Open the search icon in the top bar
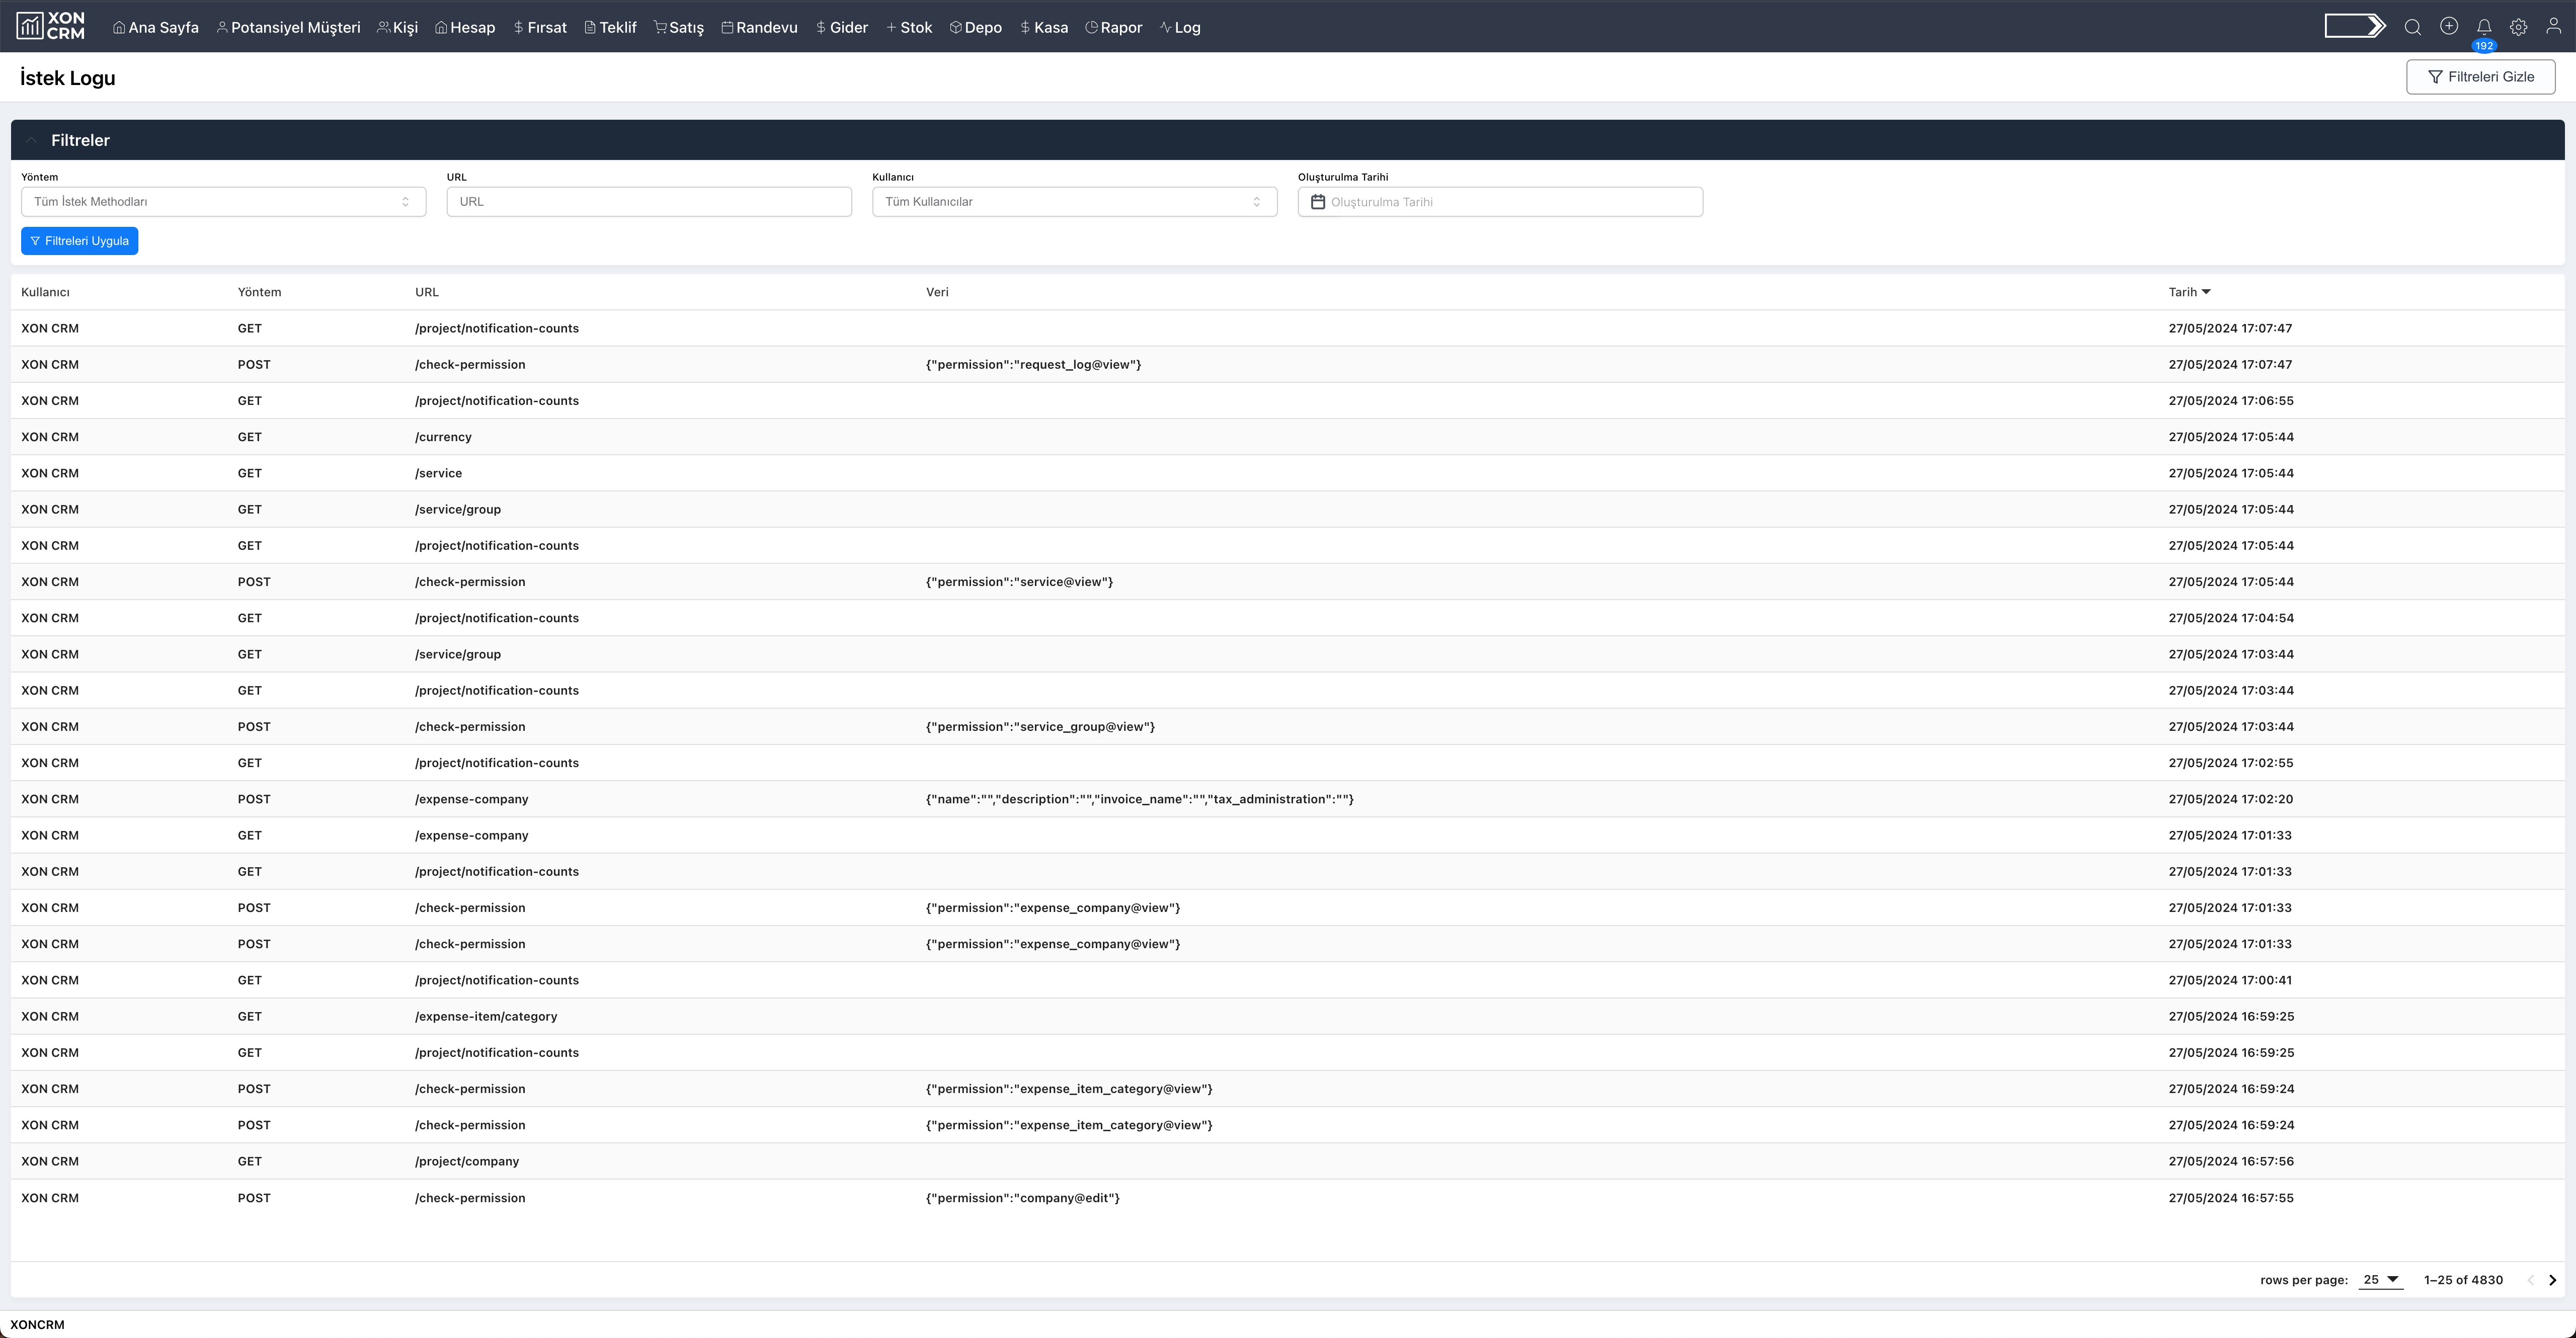This screenshot has width=2576, height=1338. pyautogui.click(x=2413, y=27)
